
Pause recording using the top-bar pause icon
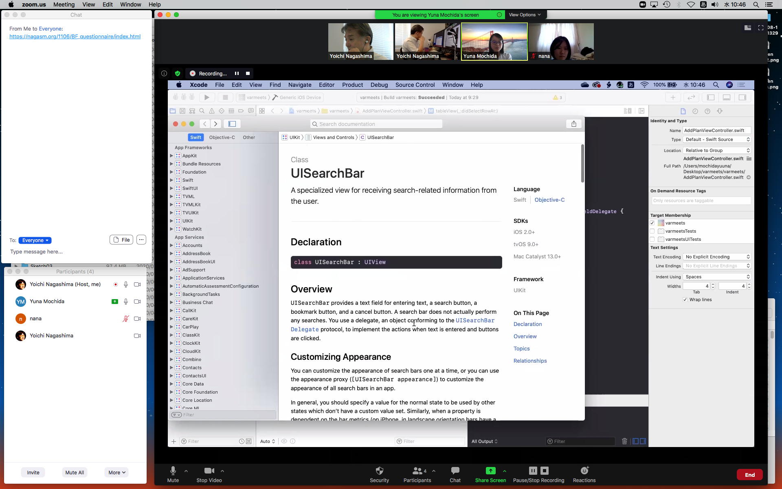click(237, 73)
